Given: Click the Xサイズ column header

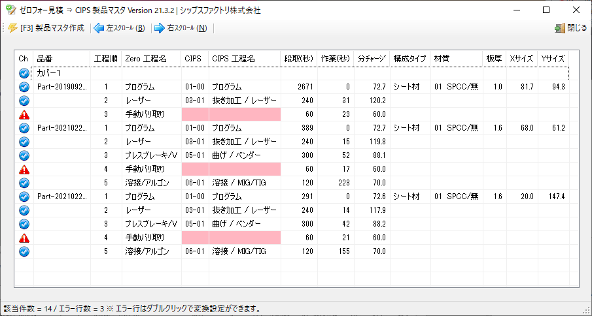Looking at the screenshot, I should coord(521,59).
